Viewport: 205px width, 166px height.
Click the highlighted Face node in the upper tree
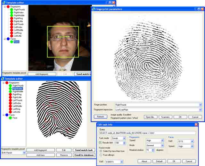tap(16, 42)
